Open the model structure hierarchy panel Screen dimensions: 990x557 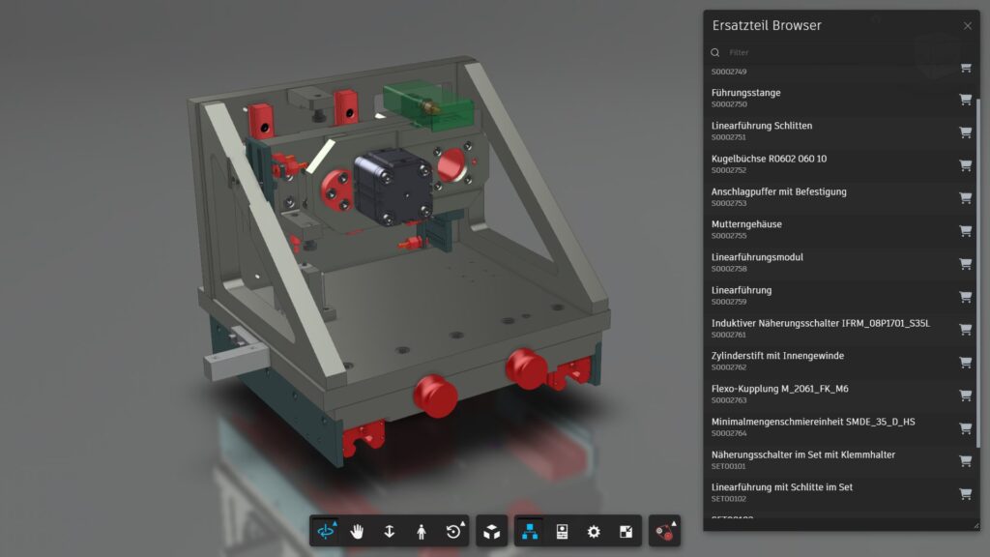pos(530,532)
